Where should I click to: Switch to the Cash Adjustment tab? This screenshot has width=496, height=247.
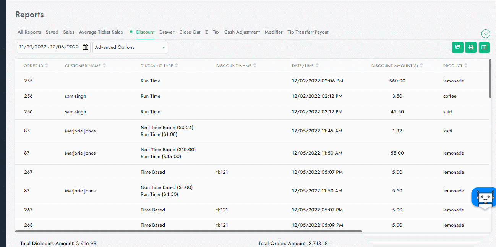[x=242, y=32]
